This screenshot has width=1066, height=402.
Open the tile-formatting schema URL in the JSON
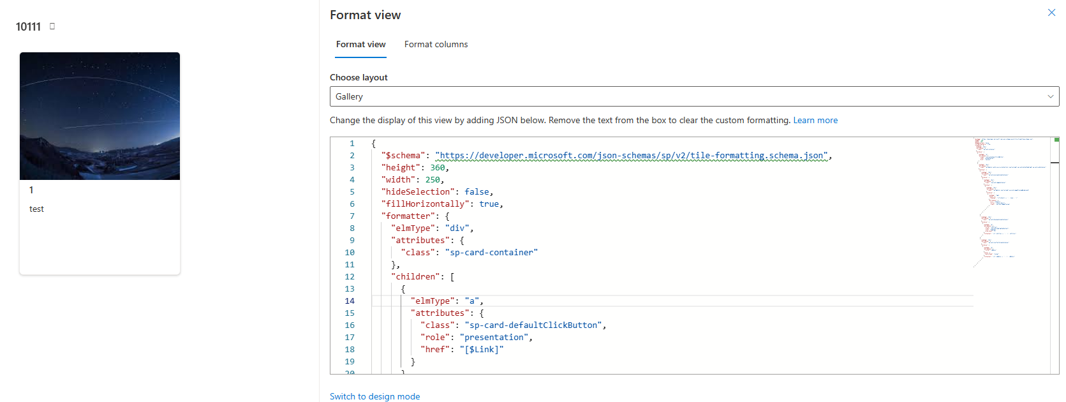point(632,155)
